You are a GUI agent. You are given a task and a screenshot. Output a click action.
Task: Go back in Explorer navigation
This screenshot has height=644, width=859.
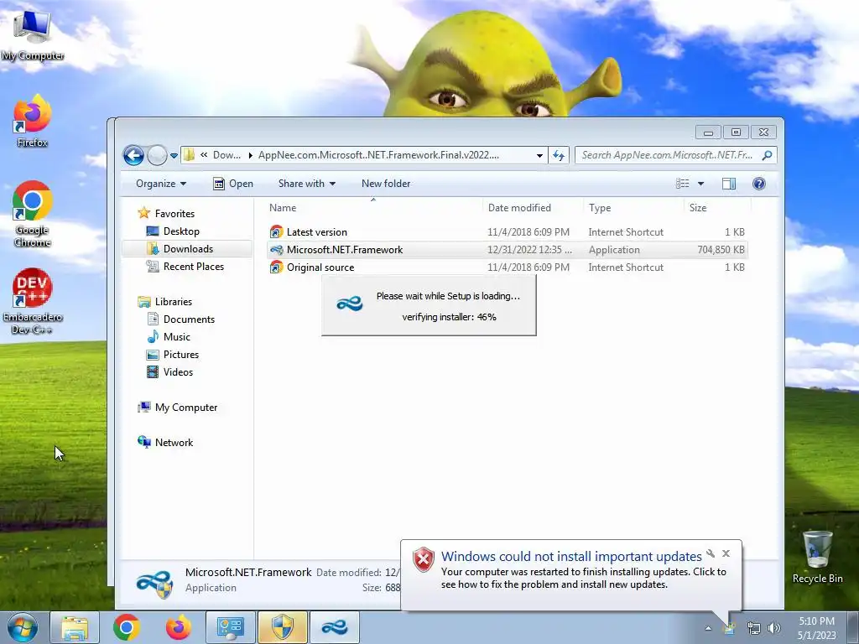point(133,155)
